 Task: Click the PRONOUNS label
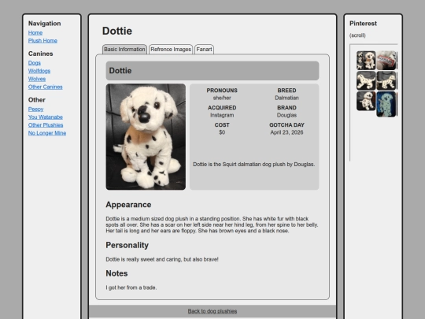pos(222,91)
